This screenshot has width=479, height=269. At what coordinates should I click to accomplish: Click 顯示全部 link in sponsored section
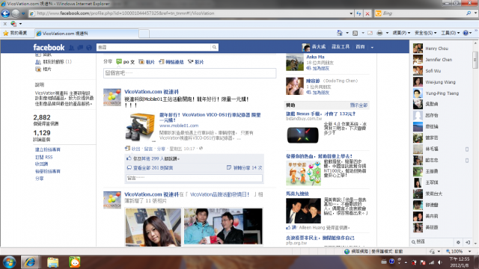(x=359, y=105)
